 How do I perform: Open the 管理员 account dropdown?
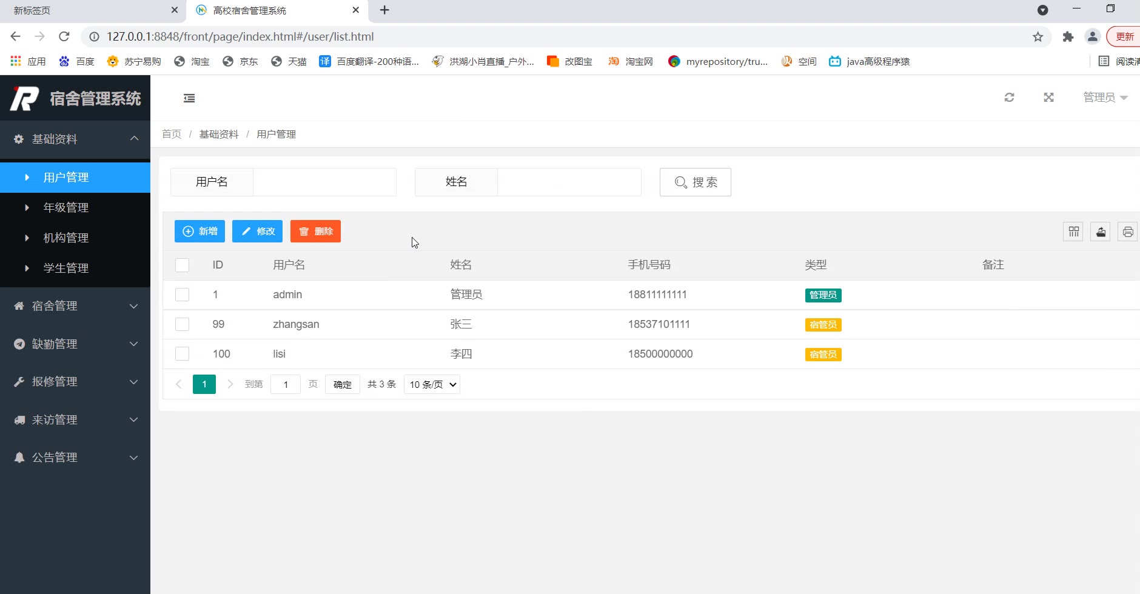coord(1104,98)
